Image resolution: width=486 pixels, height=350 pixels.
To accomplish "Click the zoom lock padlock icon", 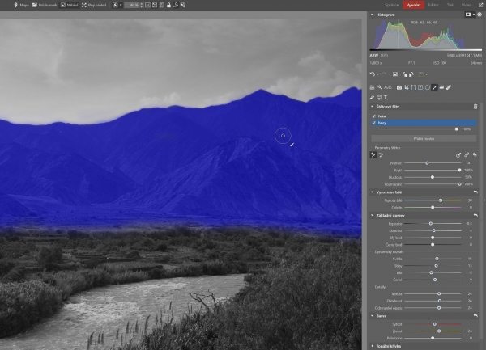I will pos(168,5).
